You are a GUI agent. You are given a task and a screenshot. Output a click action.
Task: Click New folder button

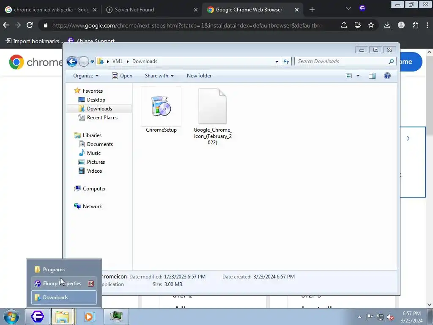[199, 76]
